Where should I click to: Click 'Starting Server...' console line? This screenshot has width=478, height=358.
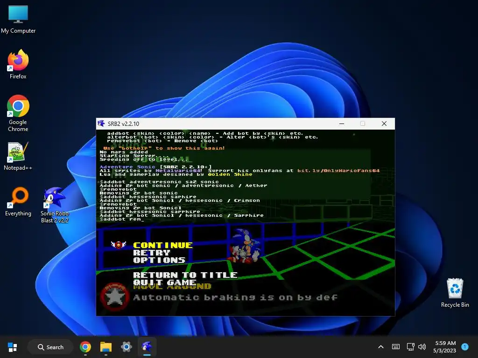(x=133, y=156)
